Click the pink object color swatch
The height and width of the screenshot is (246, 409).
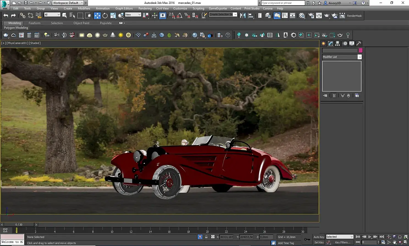[x=361, y=50]
